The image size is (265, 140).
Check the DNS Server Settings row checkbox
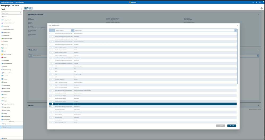click(x=53, y=74)
